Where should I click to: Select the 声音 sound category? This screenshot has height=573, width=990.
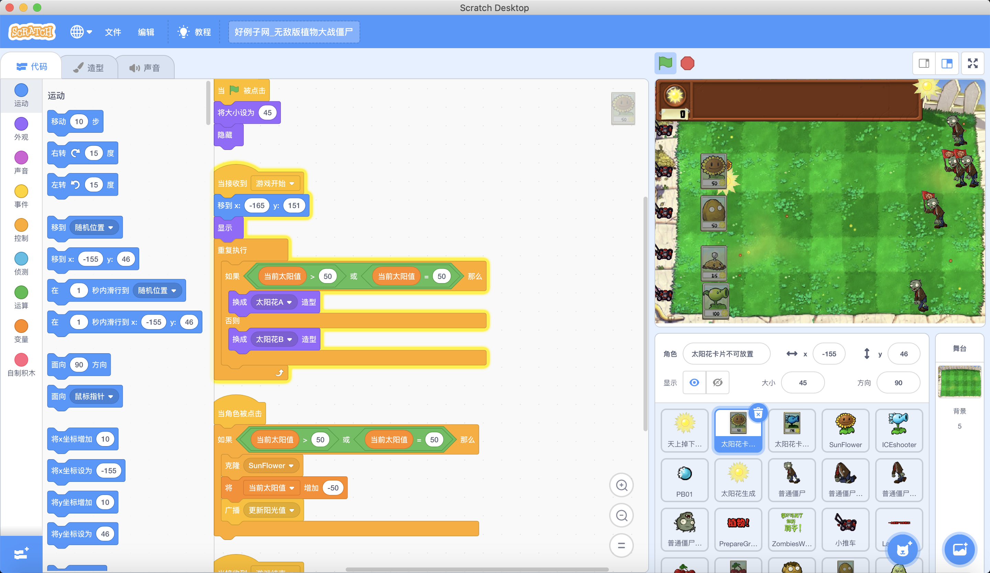[21, 163]
